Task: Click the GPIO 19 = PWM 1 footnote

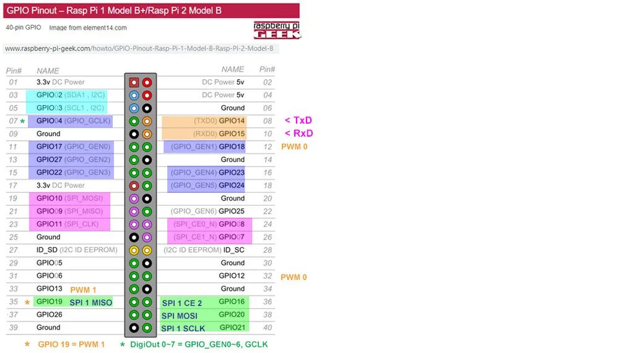Action: [71, 344]
